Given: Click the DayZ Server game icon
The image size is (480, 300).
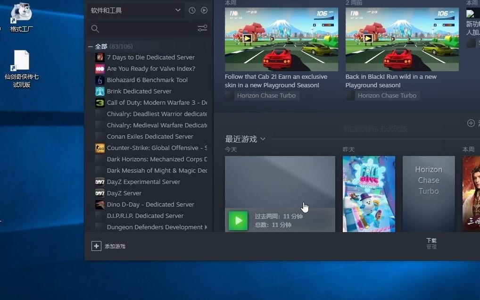Looking at the screenshot, I should coord(99,193).
